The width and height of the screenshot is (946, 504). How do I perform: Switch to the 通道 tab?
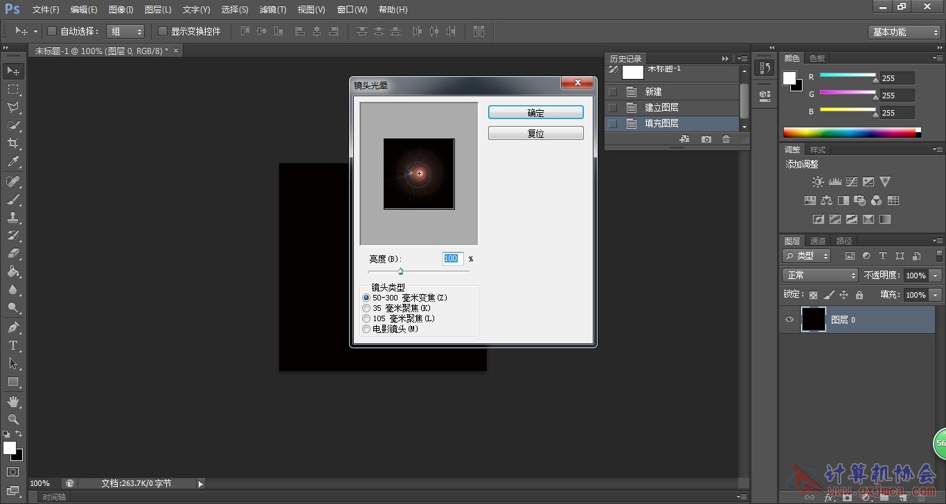point(818,241)
